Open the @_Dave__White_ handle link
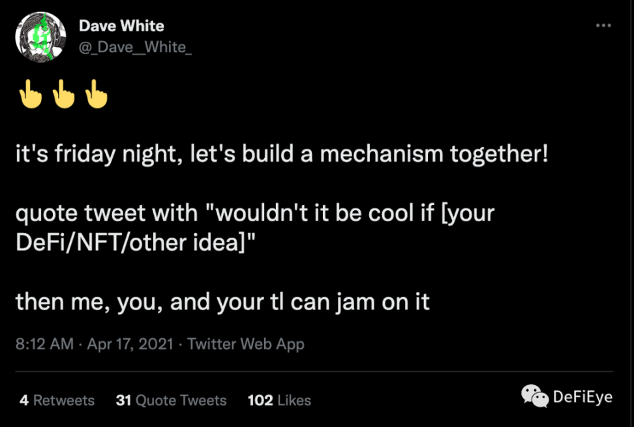The image size is (634, 427). (x=135, y=47)
